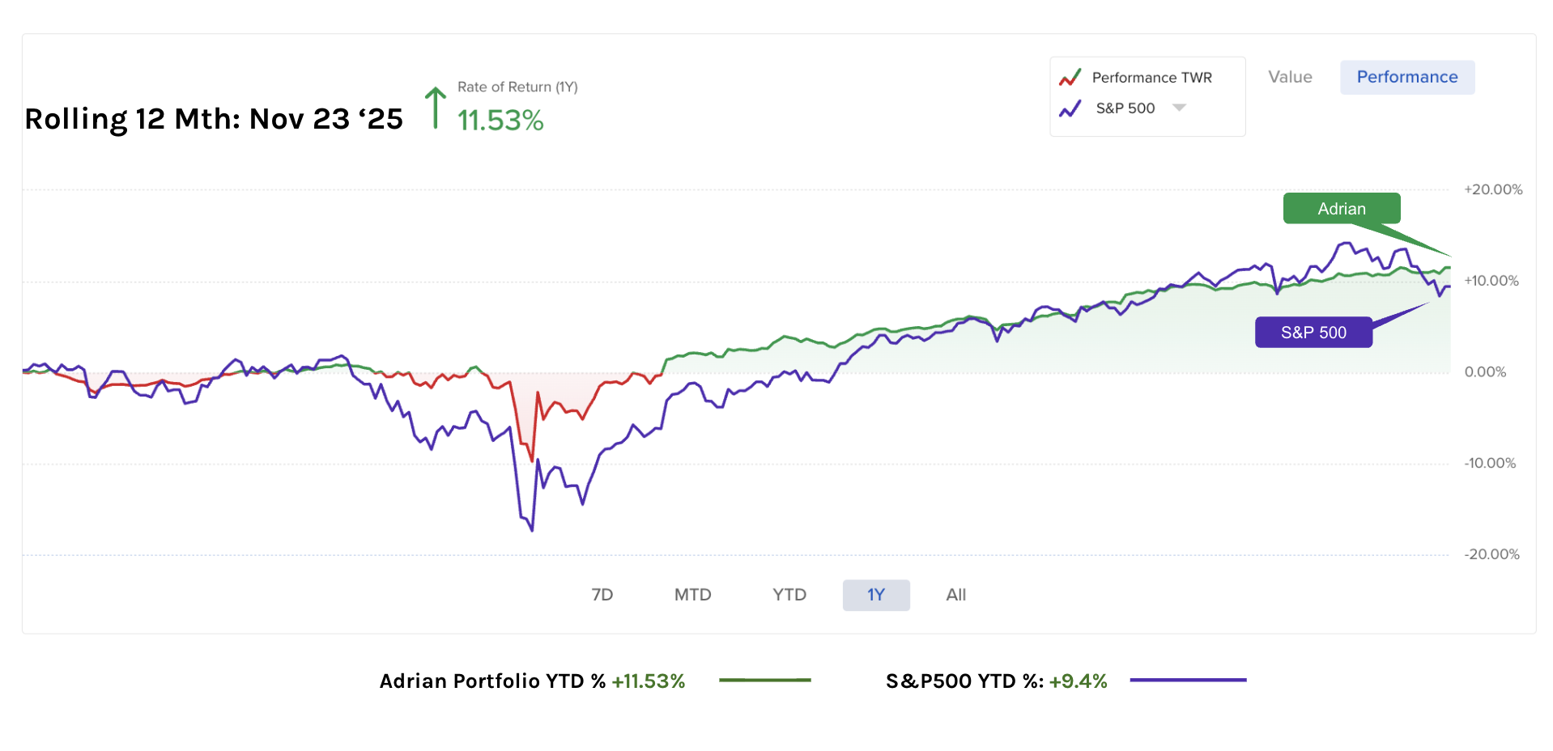Click the +20.00% axis label
Image resolution: width=1553 pixels, height=751 pixels.
pos(1492,189)
